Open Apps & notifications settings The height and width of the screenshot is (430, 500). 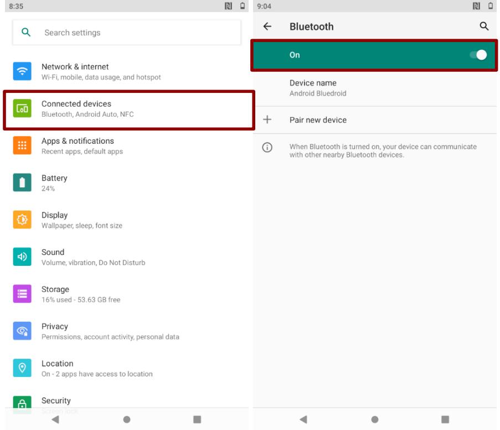tap(127, 146)
